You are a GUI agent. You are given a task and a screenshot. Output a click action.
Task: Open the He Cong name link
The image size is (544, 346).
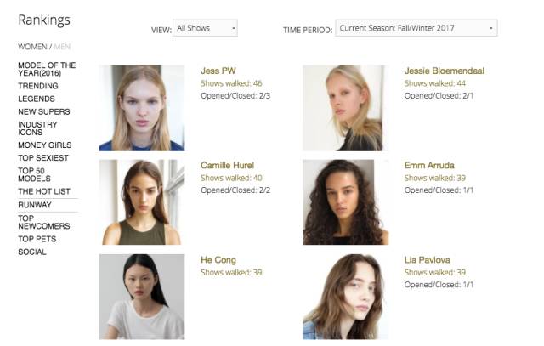click(x=218, y=260)
